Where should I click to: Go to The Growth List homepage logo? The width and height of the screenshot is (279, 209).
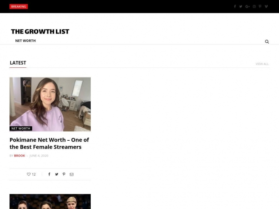click(40, 32)
